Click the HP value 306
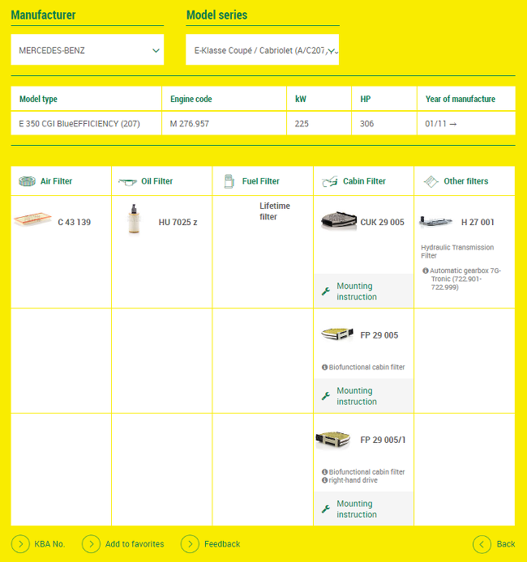 tap(367, 124)
